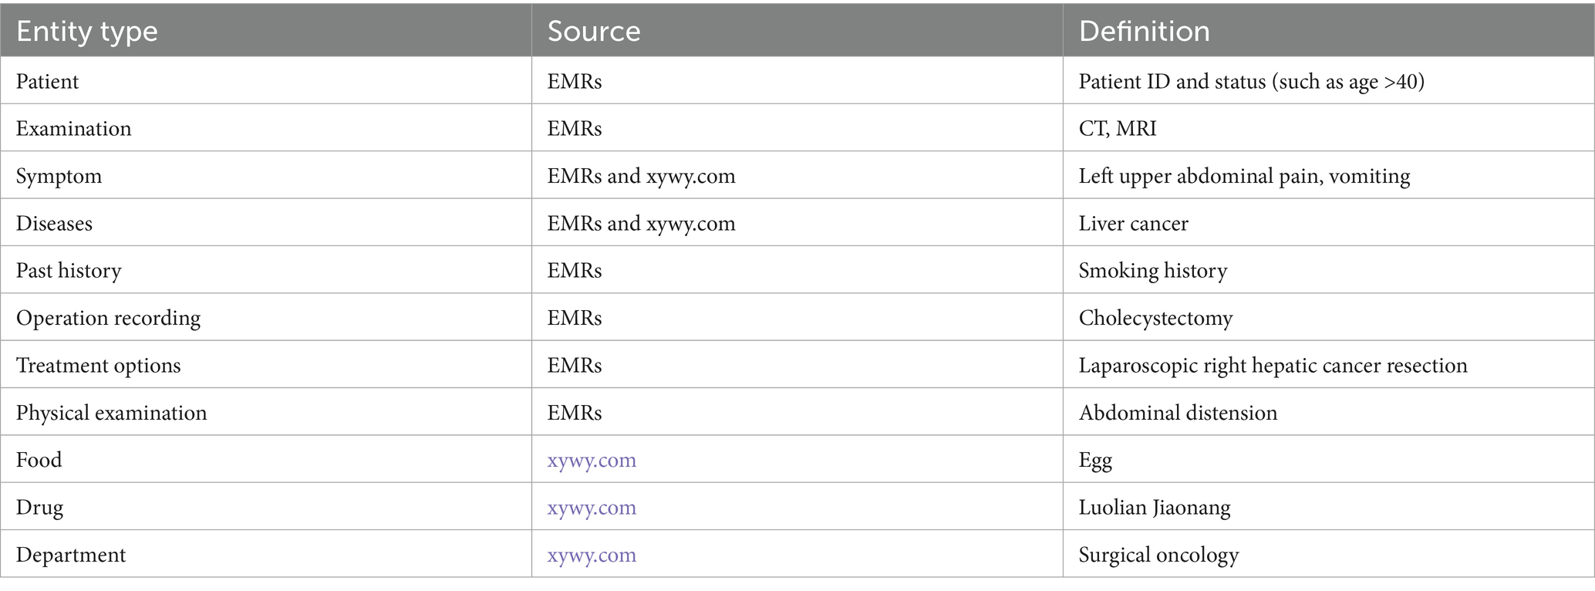Open the xywy.com link in Food row
The height and width of the screenshot is (591, 1595).
point(592,461)
